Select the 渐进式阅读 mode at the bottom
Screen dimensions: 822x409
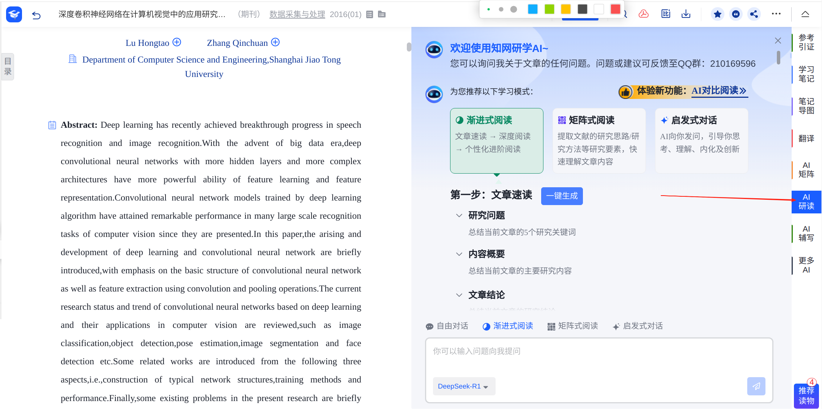(508, 326)
